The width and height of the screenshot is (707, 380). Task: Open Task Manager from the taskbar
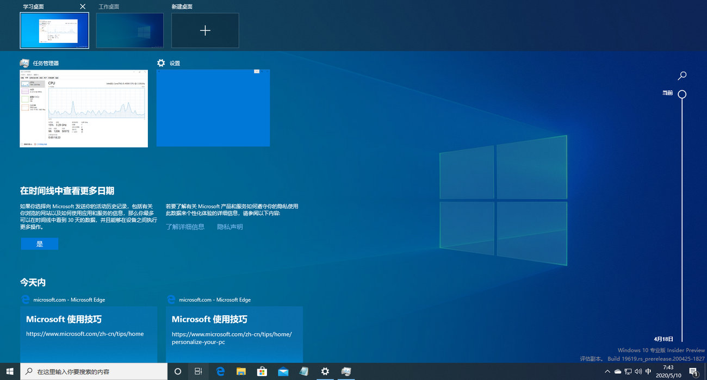click(346, 371)
